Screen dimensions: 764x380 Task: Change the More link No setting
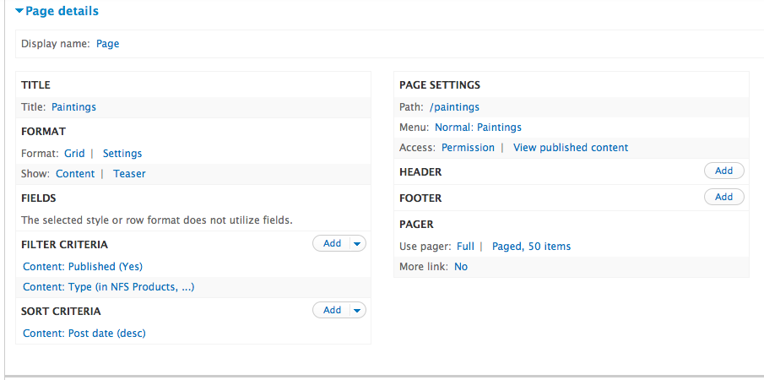click(461, 267)
